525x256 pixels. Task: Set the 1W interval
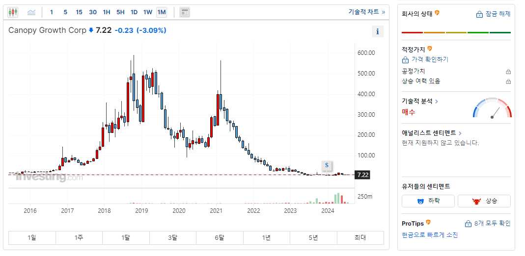point(148,12)
